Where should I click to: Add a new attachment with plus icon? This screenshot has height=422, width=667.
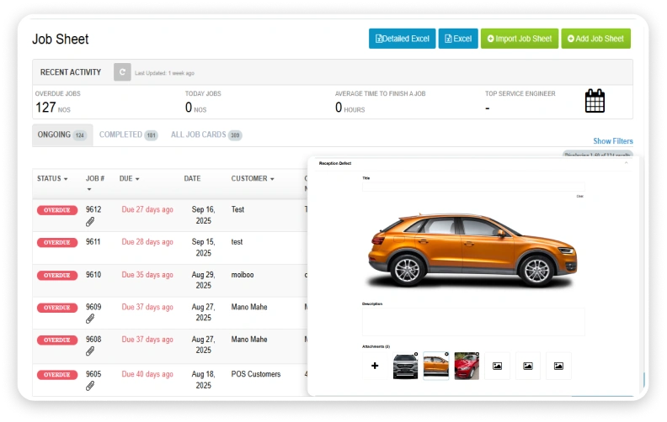375,366
